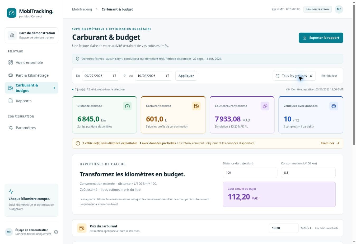356x244 pixels.
Task: Open the Parc de démonstration workspace selector
Action: coord(31,35)
